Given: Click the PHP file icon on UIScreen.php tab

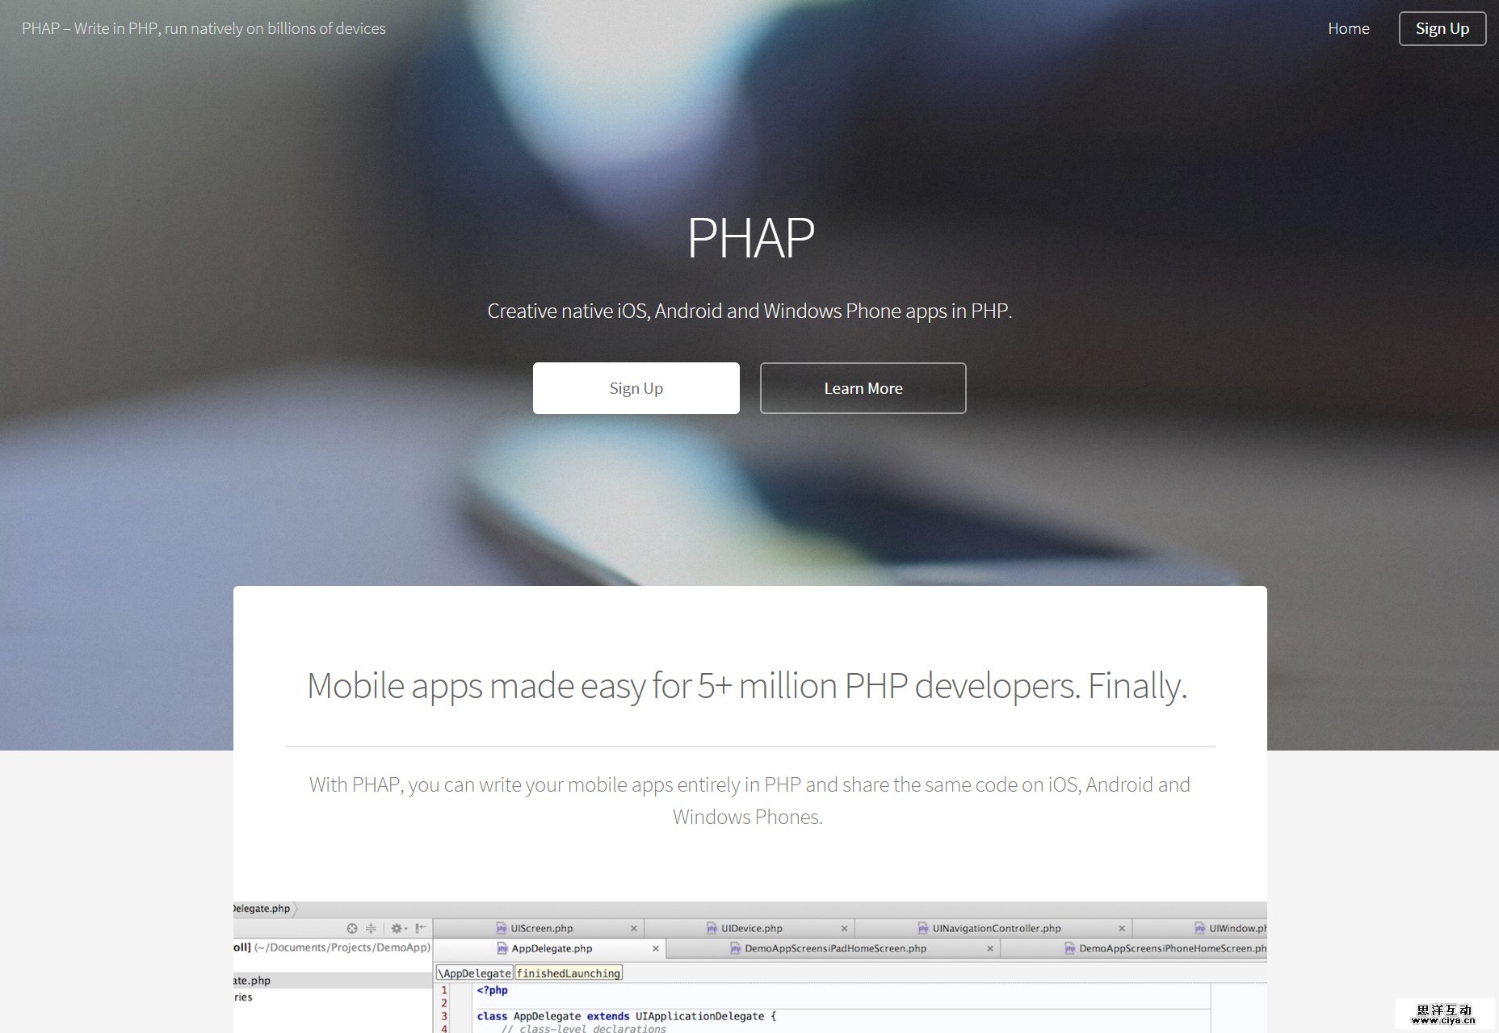Looking at the screenshot, I should click(x=499, y=928).
